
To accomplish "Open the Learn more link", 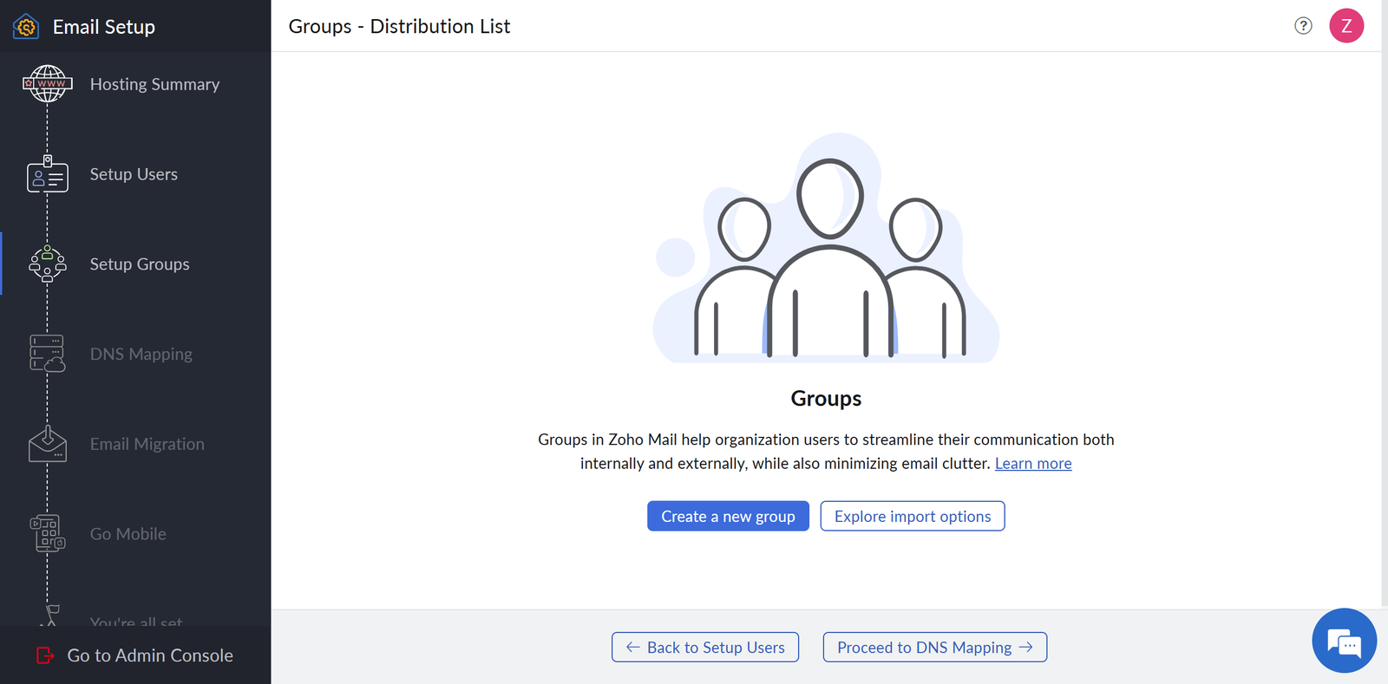I will tap(1033, 463).
